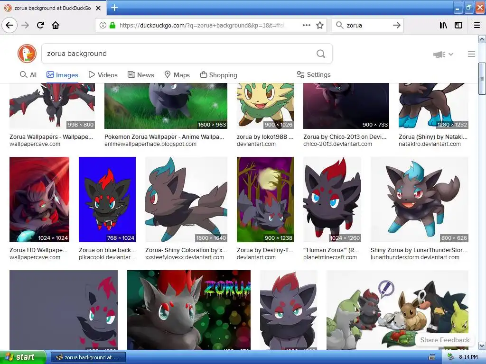This screenshot has height=364, width=486.
Task: Open the gray-background Zorua image in bottom row
Action: point(64,310)
